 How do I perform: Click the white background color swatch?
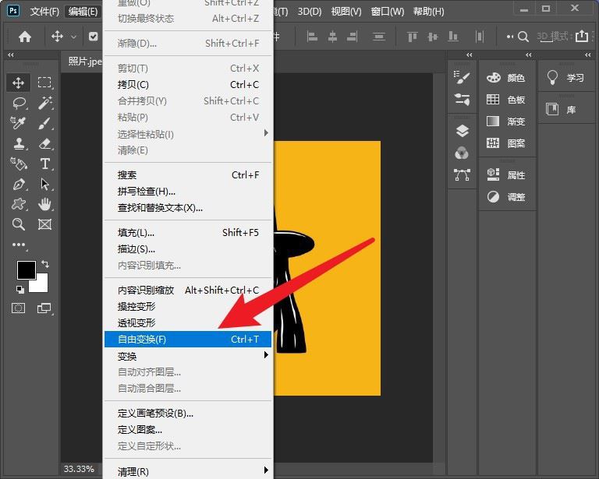coord(41,285)
